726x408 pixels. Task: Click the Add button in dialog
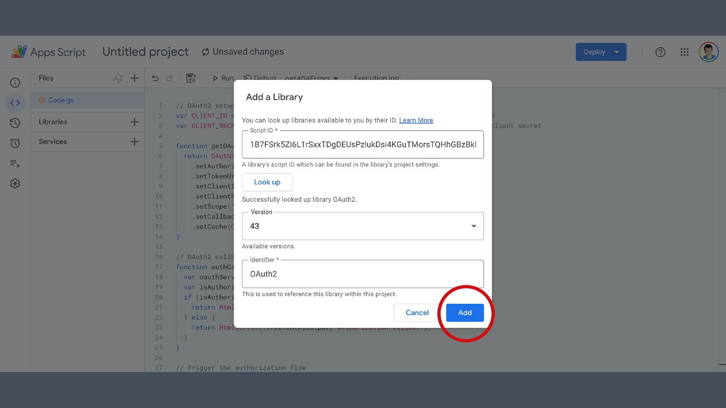[x=465, y=313]
